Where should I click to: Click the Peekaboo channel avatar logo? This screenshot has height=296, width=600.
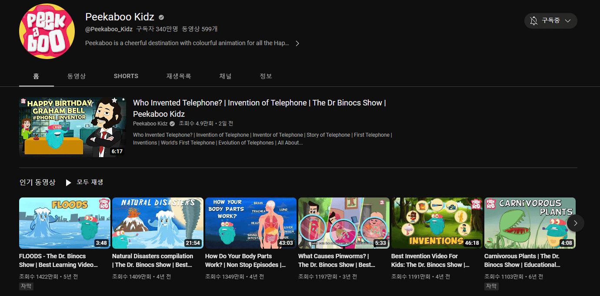click(47, 31)
